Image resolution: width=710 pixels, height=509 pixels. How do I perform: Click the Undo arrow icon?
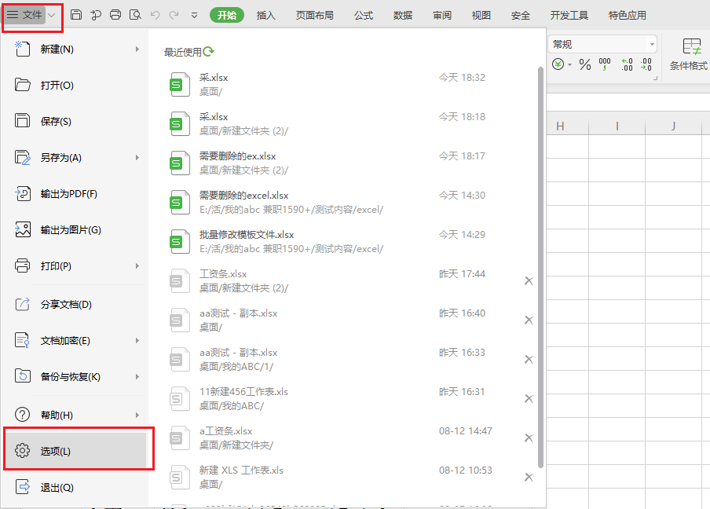[x=155, y=14]
